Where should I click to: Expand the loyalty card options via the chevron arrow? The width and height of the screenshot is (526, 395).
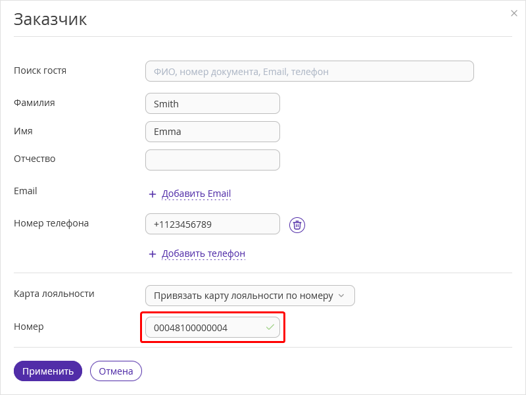(341, 296)
